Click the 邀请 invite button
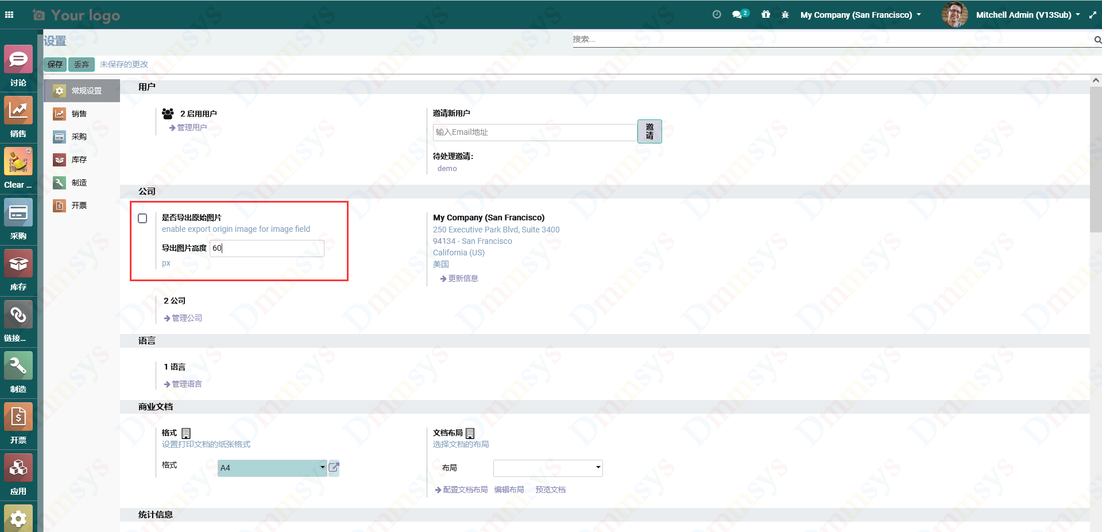Viewport: 1102px width, 532px height. pyautogui.click(x=649, y=131)
